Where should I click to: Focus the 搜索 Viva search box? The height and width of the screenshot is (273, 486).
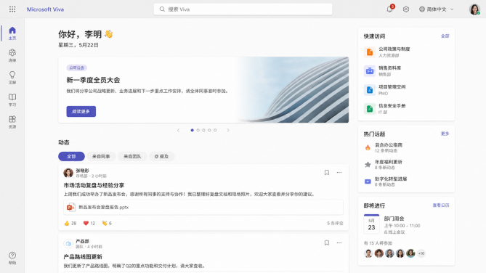(243, 9)
